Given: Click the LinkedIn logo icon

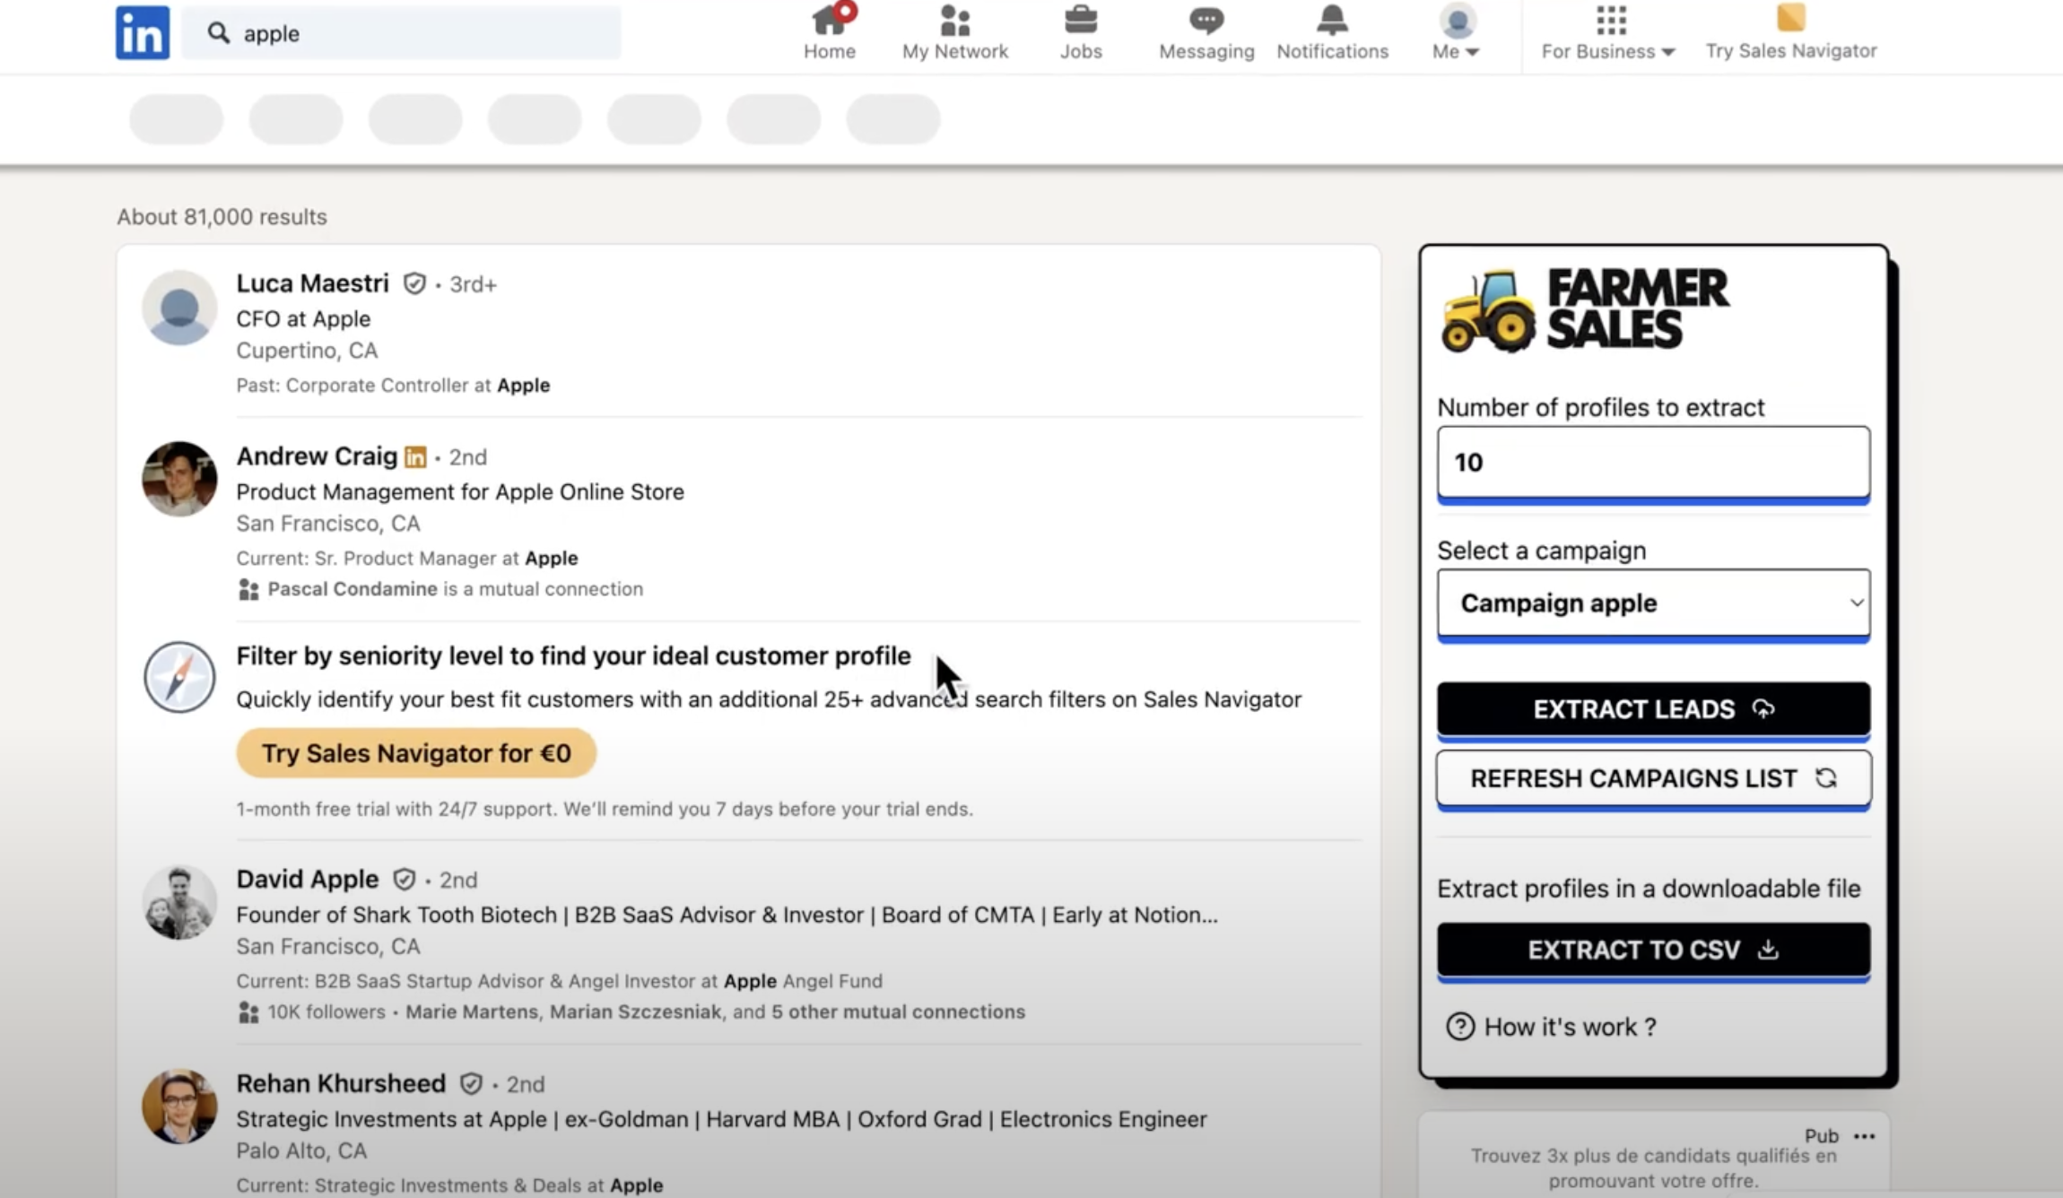Looking at the screenshot, I should coord(143,32).
